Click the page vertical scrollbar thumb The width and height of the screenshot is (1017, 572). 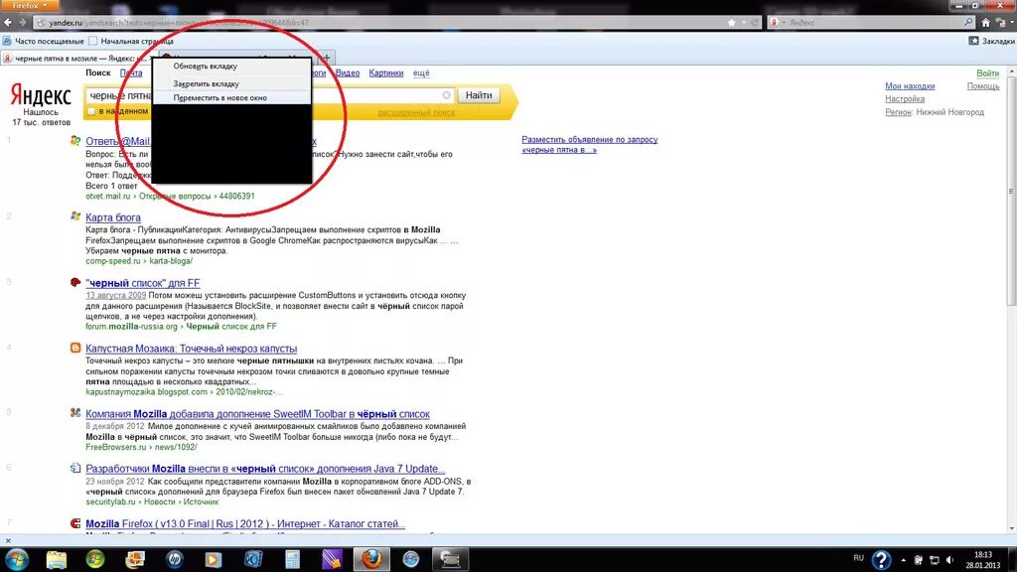click(x=1012, y=191)
